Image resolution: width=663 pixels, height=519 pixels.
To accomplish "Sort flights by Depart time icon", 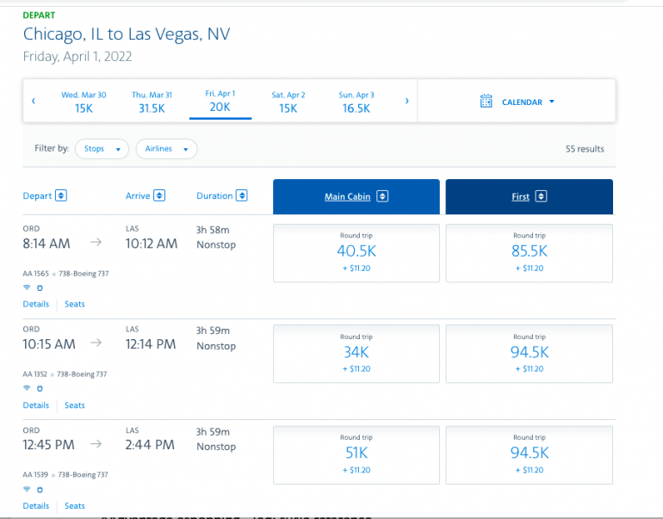I will (61, 195).
